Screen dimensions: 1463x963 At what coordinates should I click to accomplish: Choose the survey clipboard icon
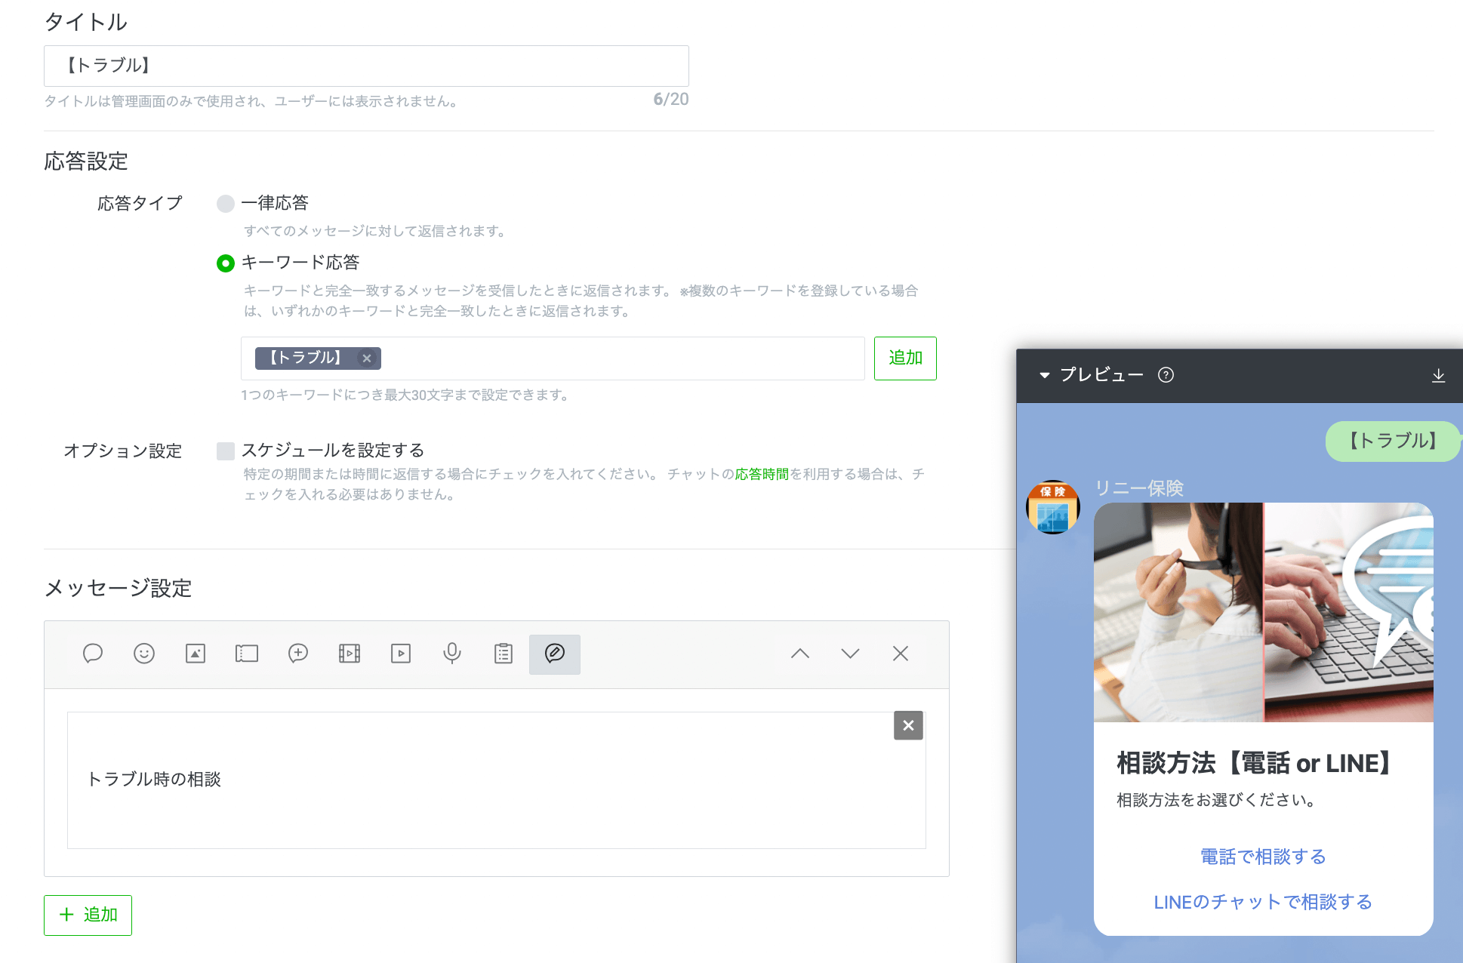[504, 654]
